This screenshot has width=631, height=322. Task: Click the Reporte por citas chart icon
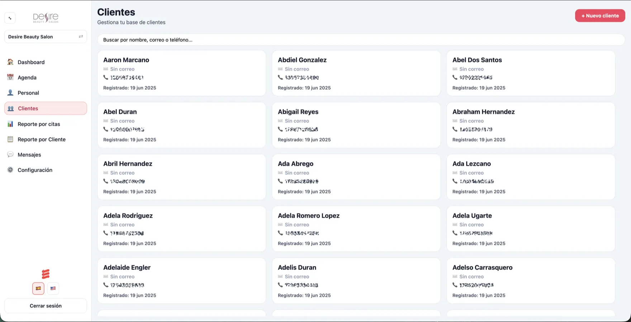point(10,124)
